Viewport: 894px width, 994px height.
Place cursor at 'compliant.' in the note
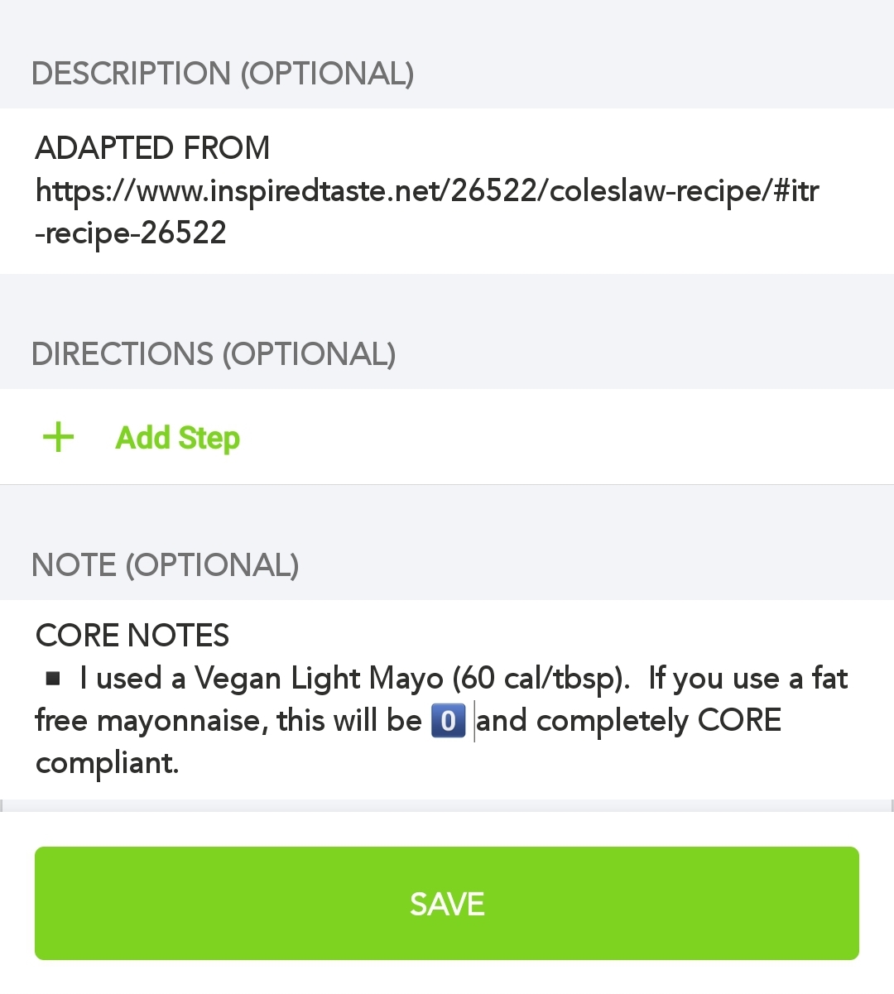point(108,763)
